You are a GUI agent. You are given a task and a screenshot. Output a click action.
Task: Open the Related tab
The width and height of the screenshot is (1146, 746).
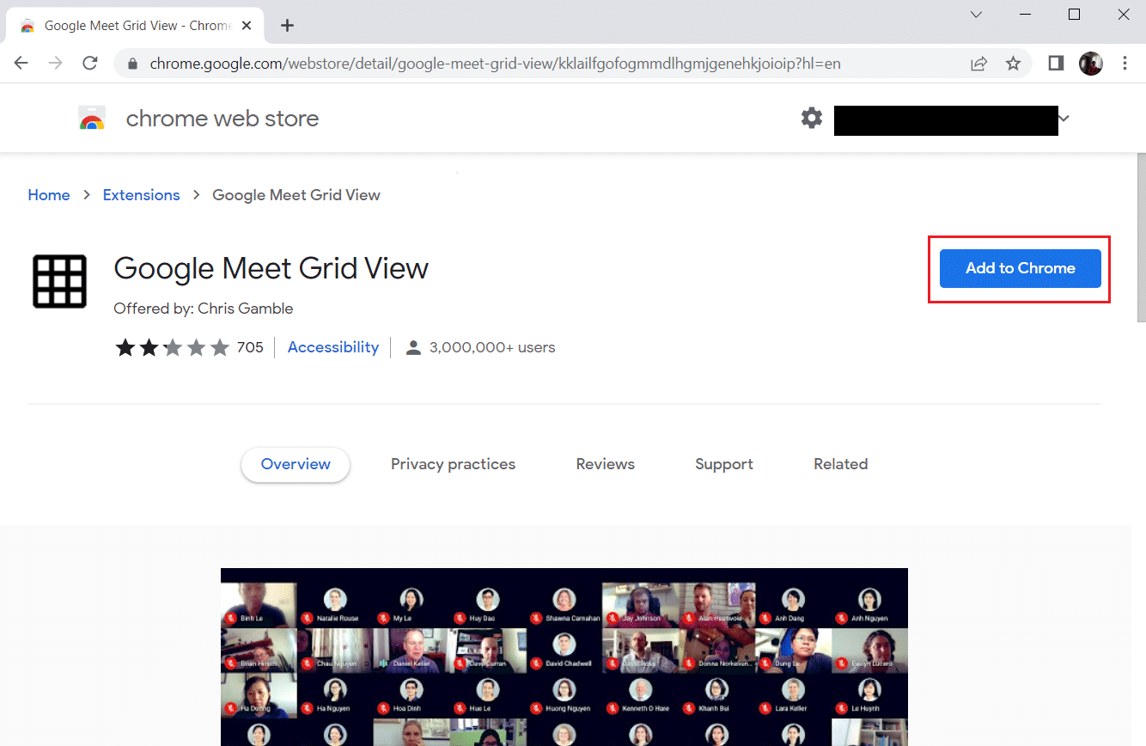pos(841,464)
